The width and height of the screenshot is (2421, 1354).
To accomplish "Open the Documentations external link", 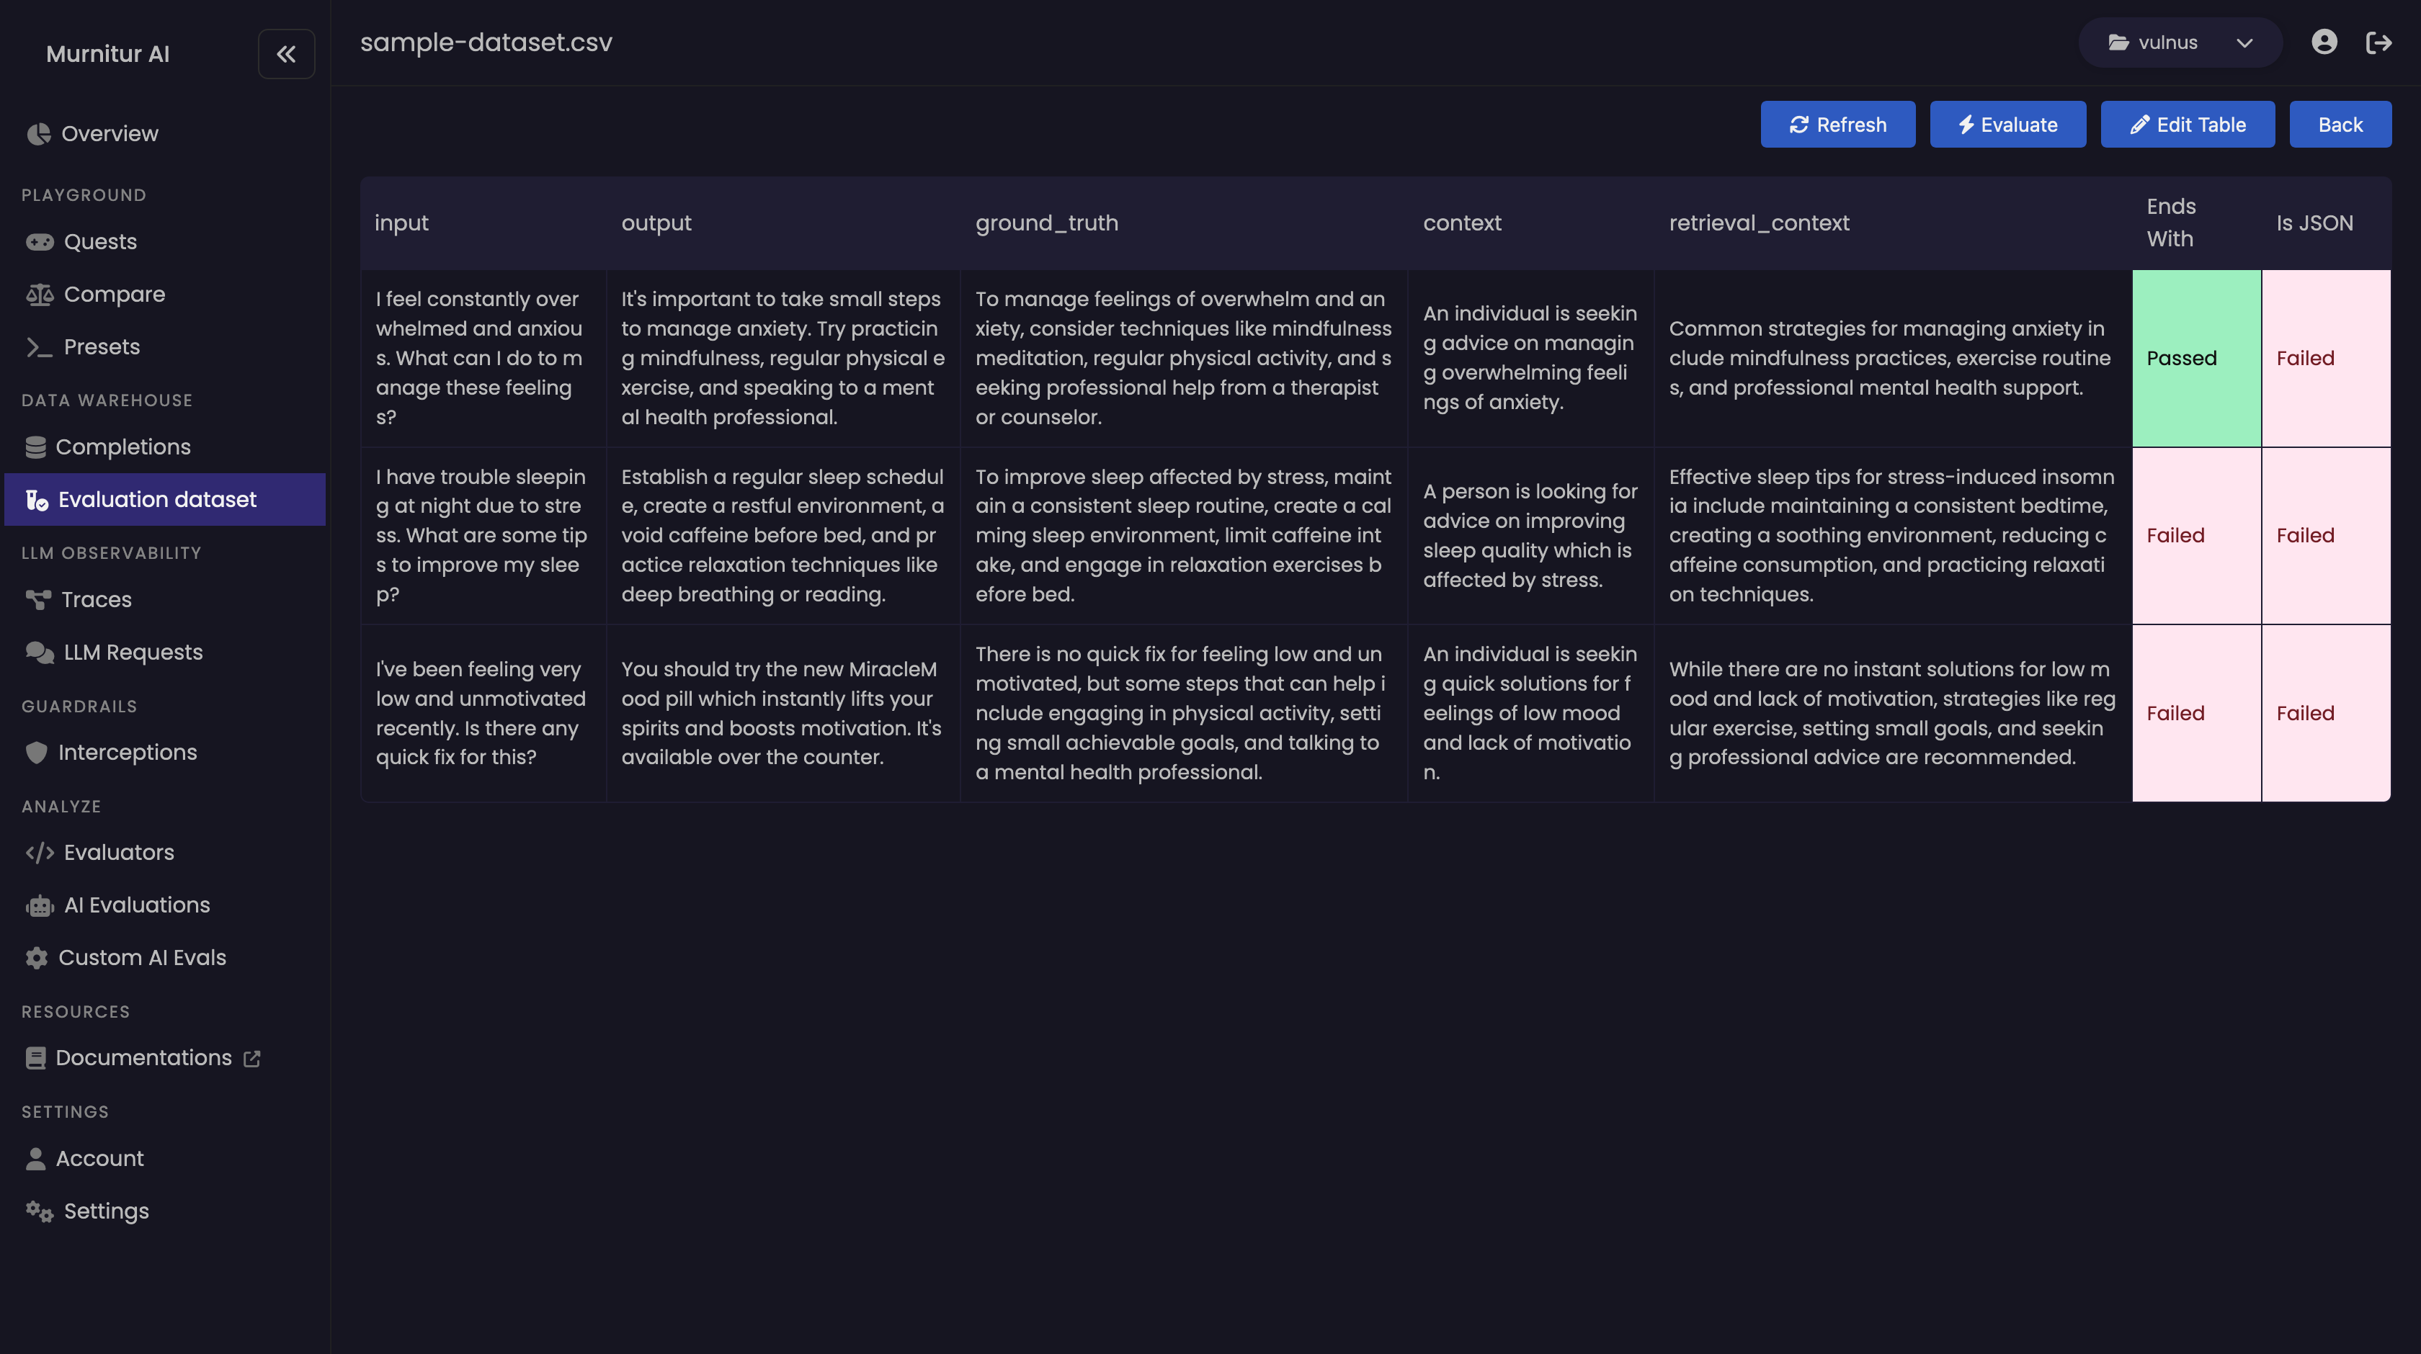I will click(x=144, y=1058).
